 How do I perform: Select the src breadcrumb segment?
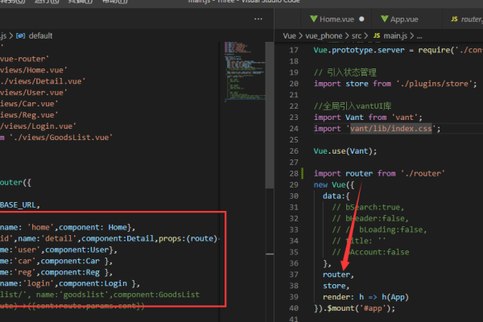pos(357,36)
